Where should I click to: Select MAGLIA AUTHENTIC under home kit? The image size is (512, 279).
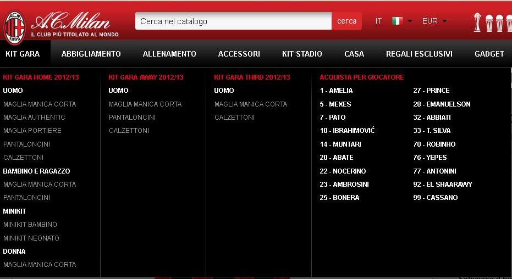[34, 118]
